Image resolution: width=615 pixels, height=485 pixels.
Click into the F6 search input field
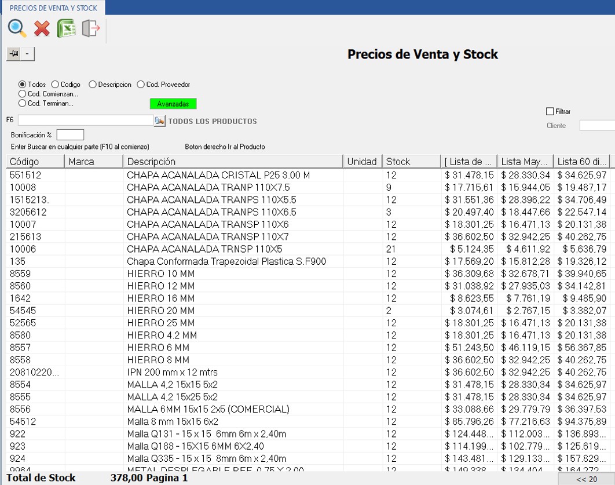coord(85,121)
